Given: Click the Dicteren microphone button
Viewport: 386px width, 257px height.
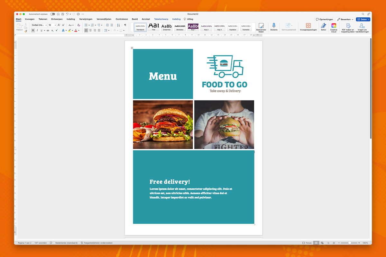Looking at the screenshot, I should tap(274, 27).
